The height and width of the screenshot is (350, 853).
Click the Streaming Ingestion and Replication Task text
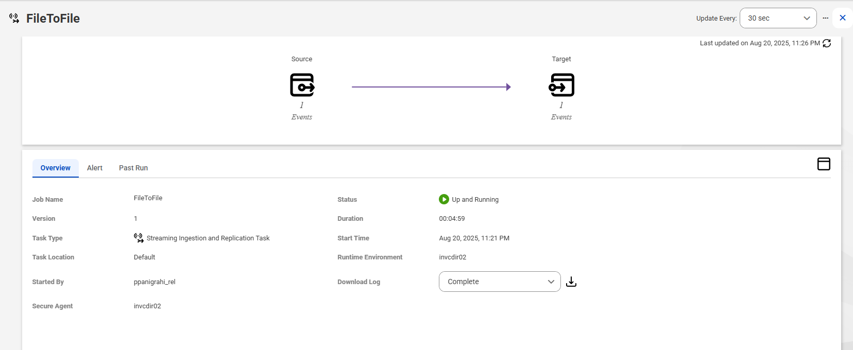(x=208, y=238)
